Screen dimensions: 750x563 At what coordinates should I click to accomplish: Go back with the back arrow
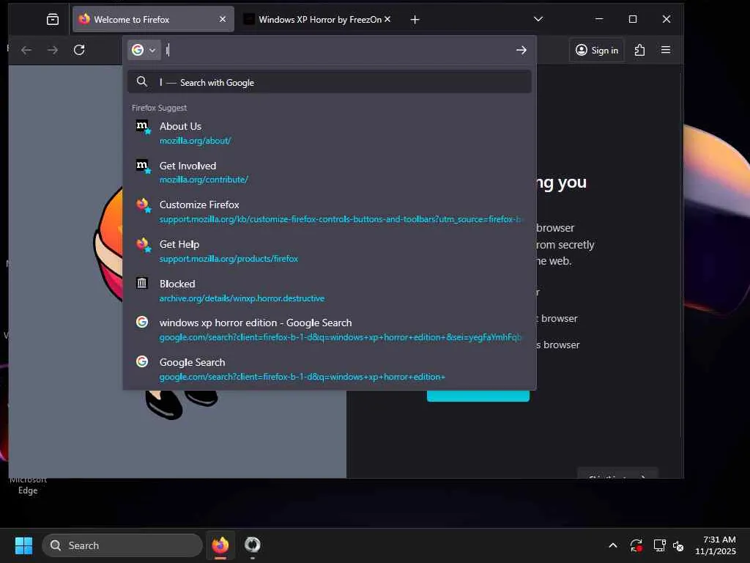coord(26,50)
